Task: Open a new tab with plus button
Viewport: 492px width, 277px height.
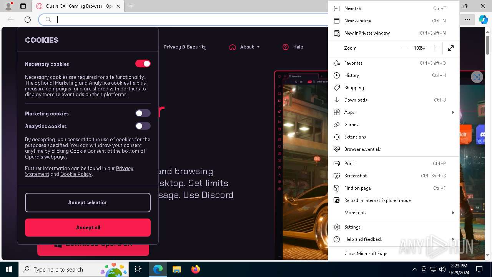Action: coord(131,6)
